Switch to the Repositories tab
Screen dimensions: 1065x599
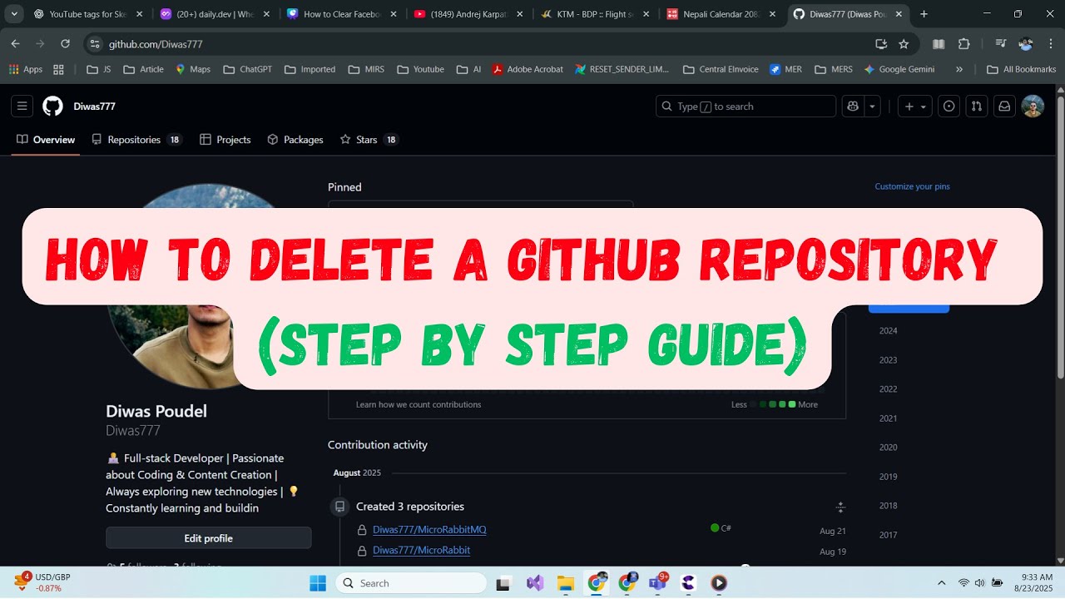coord(136,140)
